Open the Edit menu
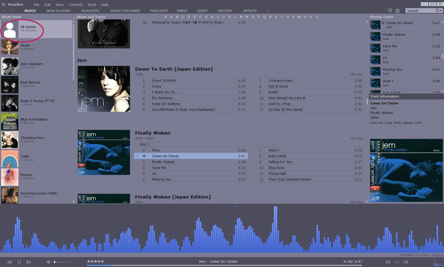444x267 pixels. coord(48,5)
